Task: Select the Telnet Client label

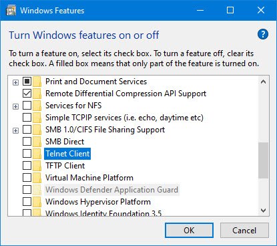Action: [67, 154]
